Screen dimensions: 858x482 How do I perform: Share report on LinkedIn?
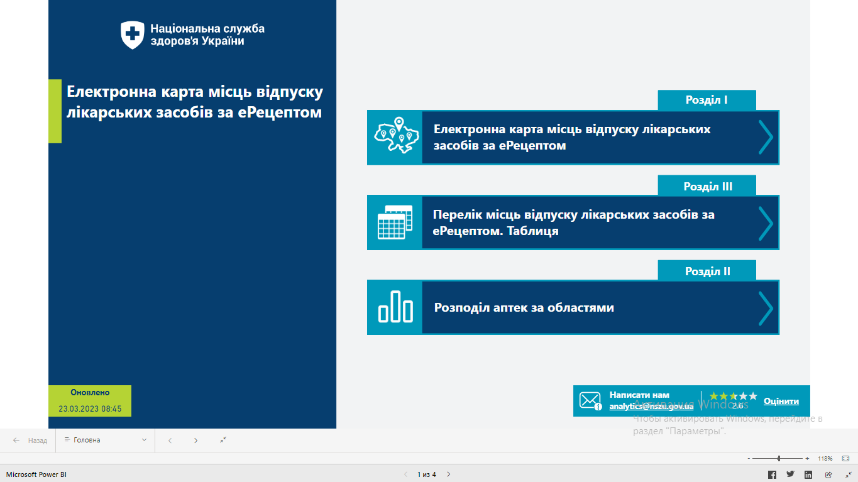point(808,474)
